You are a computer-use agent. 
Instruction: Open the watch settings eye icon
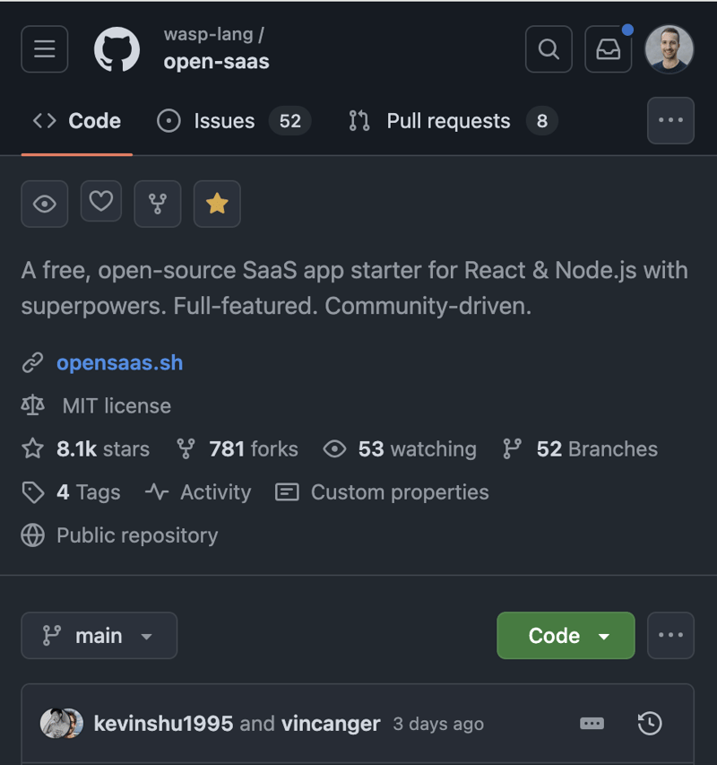pyautogui.click(x=44, y=204)
